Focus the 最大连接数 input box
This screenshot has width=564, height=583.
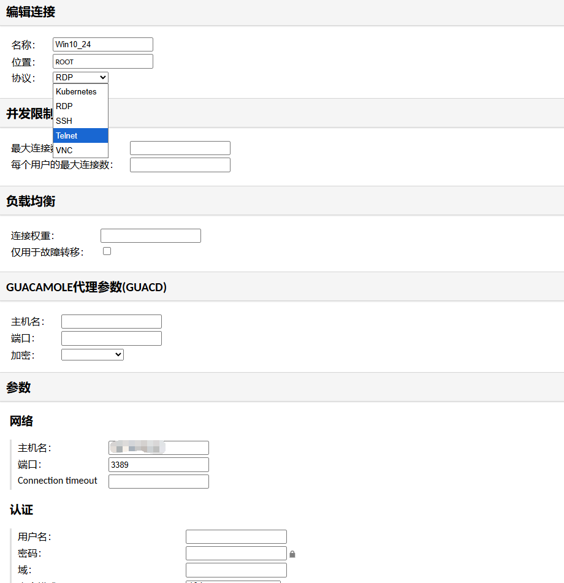180,148
